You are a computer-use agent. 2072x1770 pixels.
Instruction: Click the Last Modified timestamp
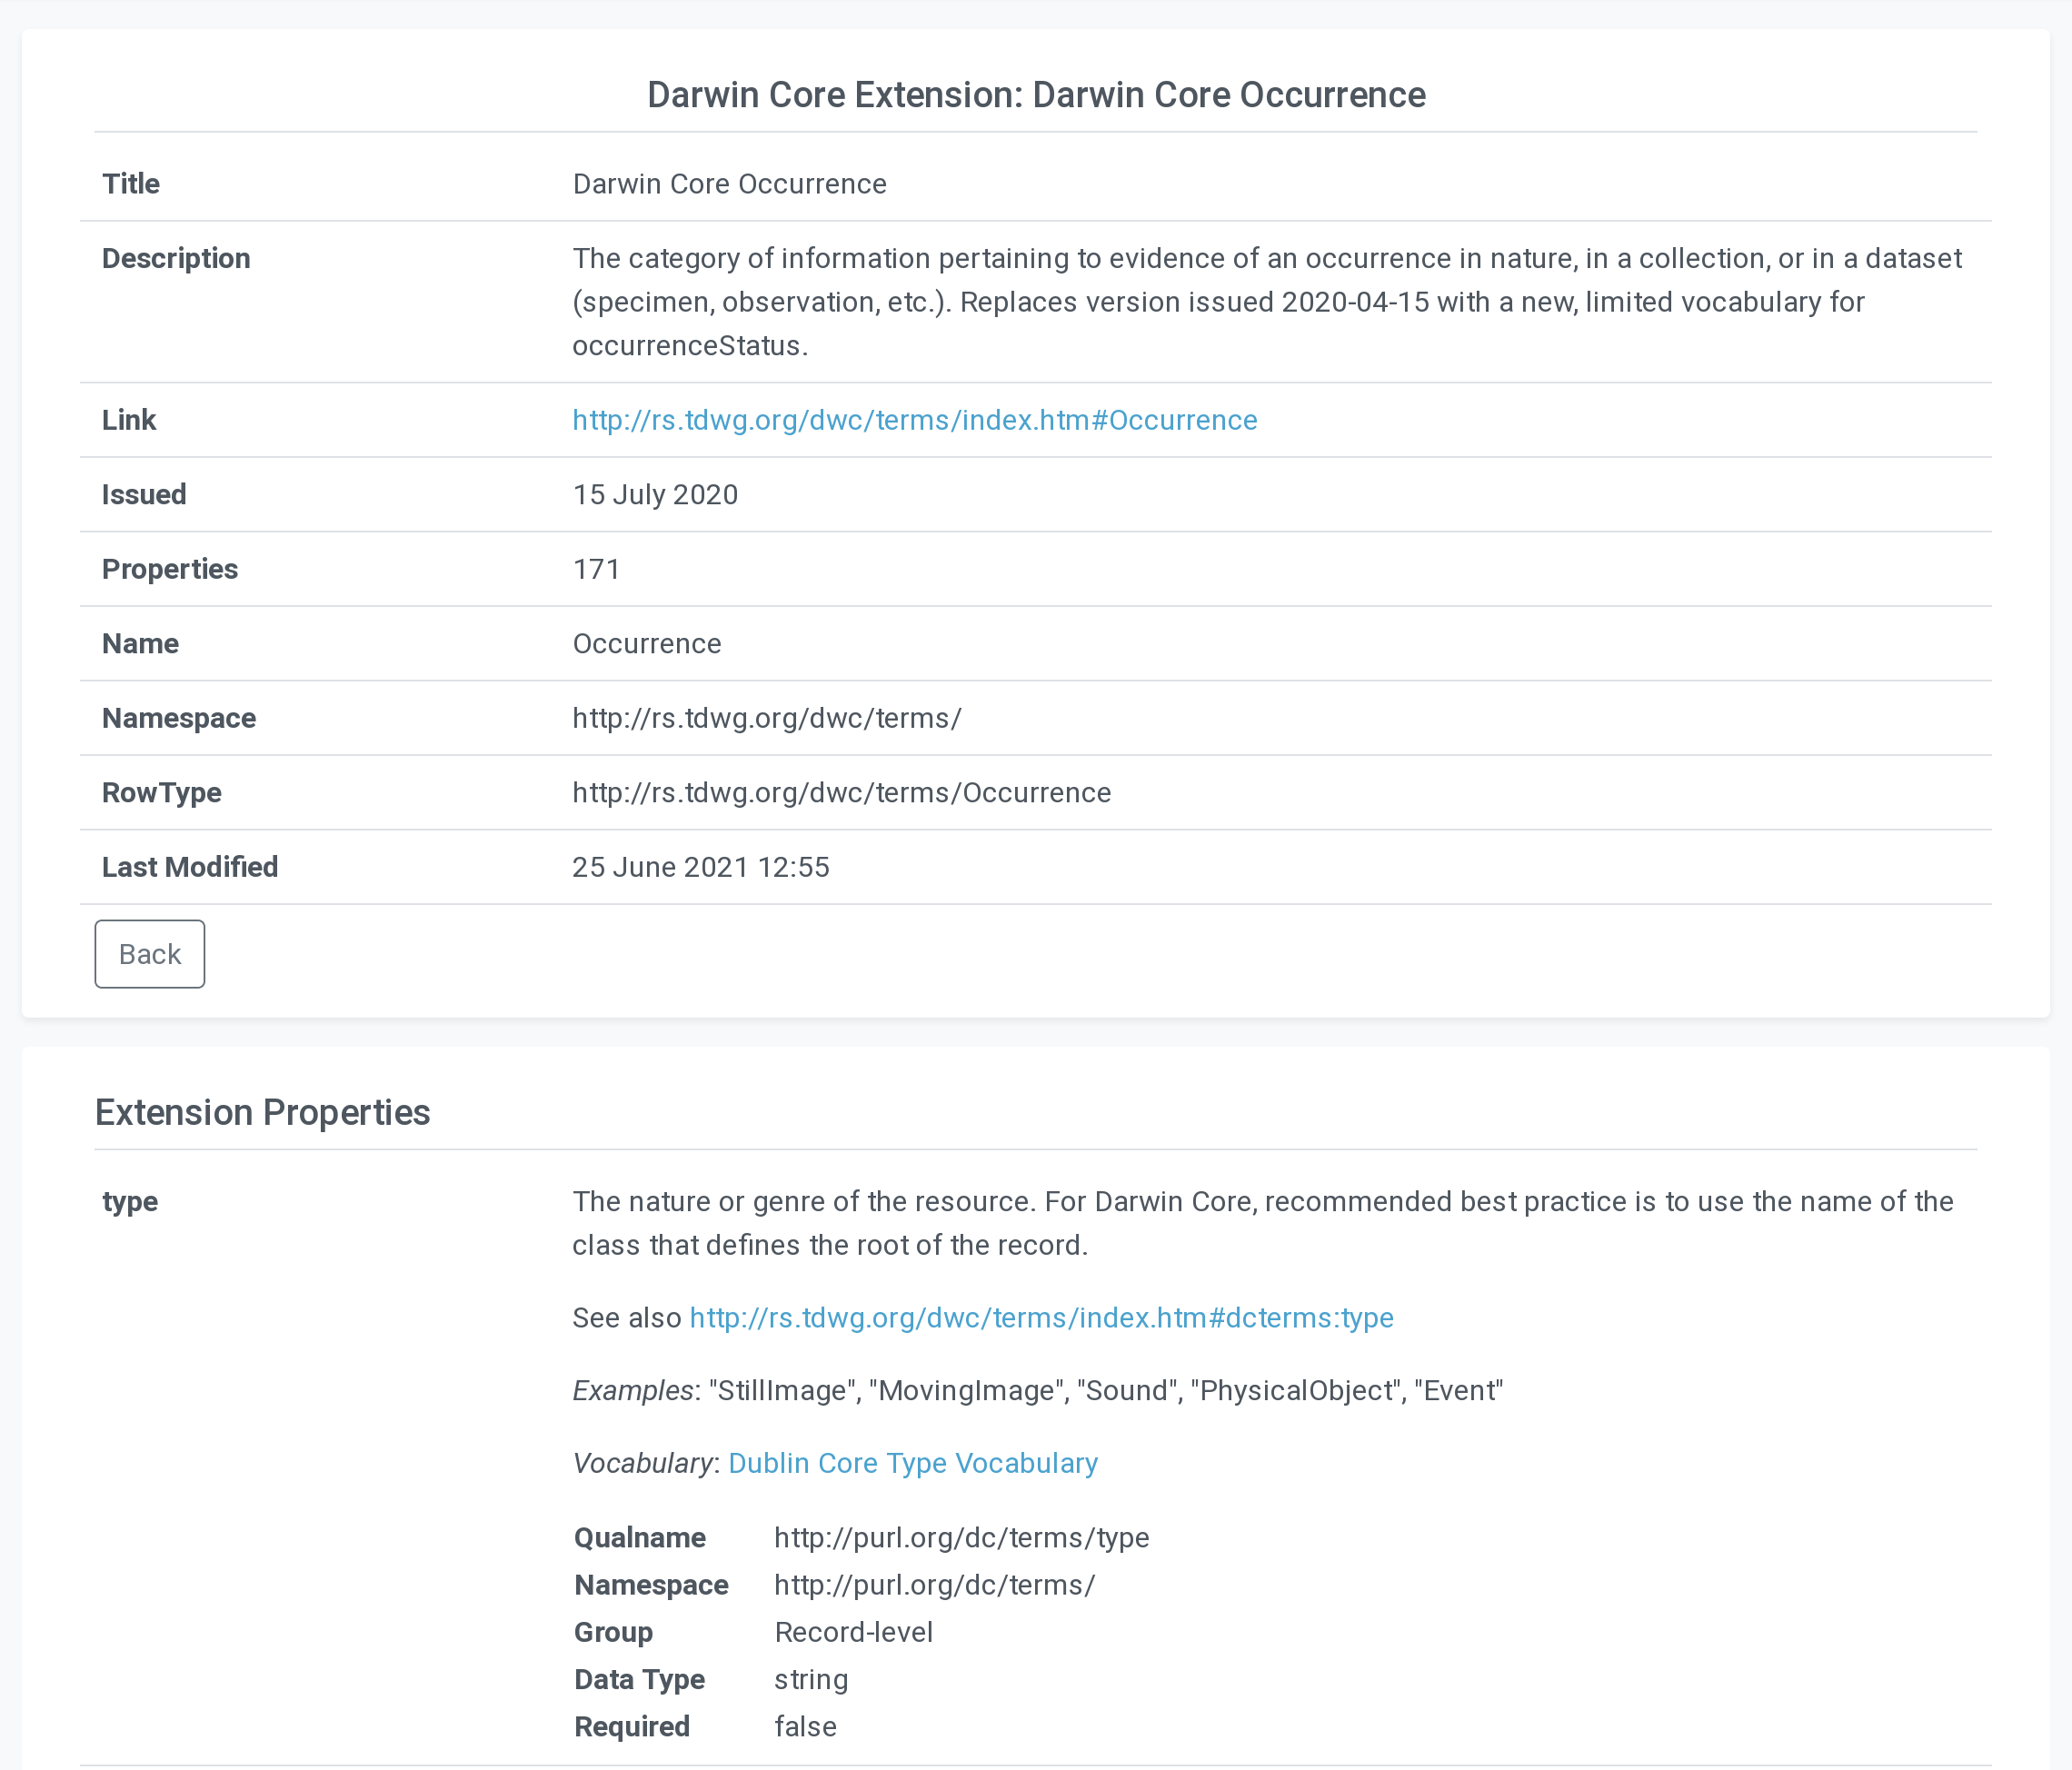tap(700, 867)
